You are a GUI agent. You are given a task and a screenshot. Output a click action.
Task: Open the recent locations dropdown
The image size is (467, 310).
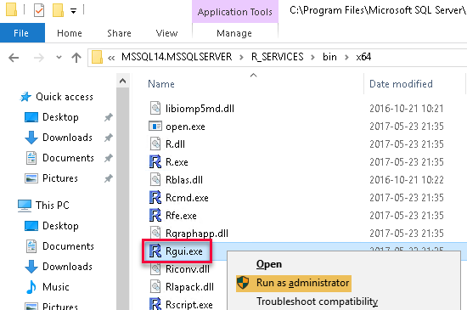(59, 57)
